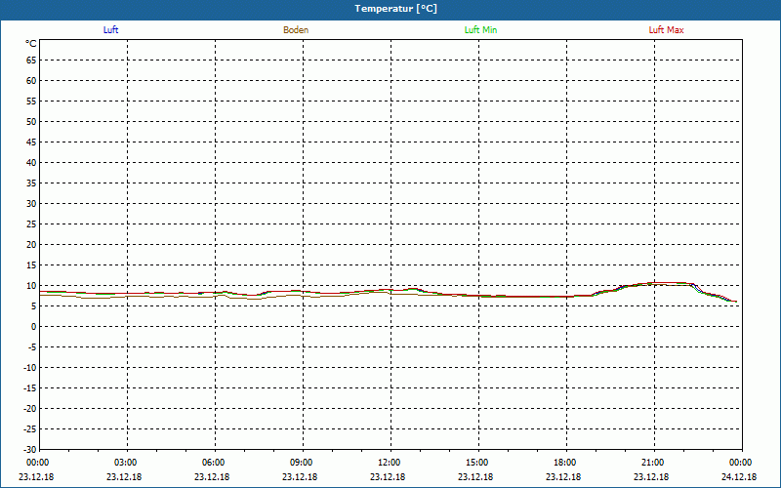Click the Luft Min legend label
Viewport: 781px width, 488px height.
pyautogui.click(x=480, y=30)
